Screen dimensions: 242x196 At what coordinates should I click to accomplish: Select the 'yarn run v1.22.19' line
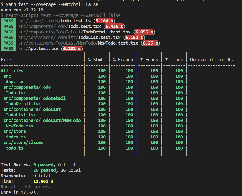22,10
